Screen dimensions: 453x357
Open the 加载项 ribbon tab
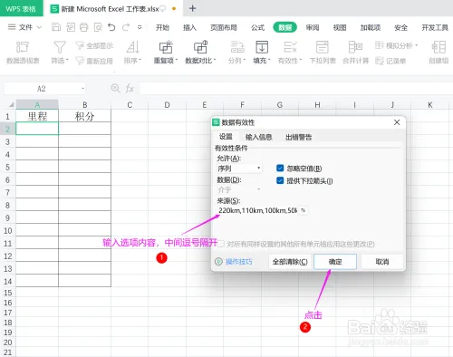371,27
